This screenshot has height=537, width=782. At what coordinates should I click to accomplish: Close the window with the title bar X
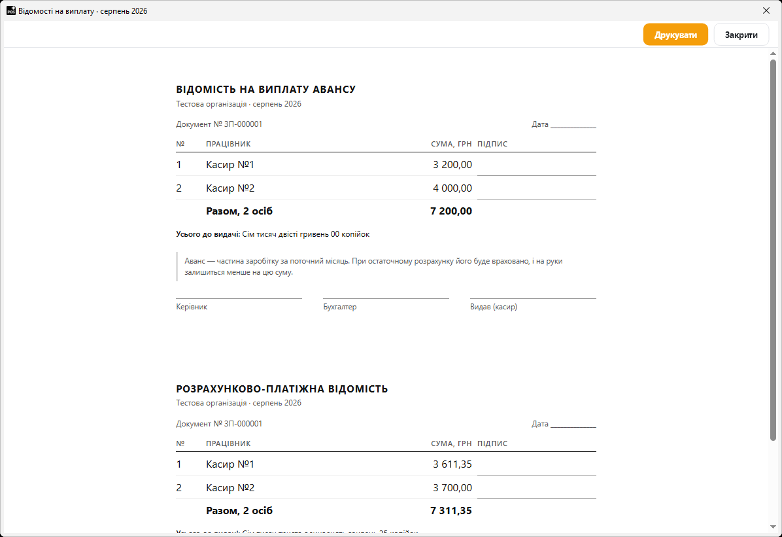coord(766,10)
